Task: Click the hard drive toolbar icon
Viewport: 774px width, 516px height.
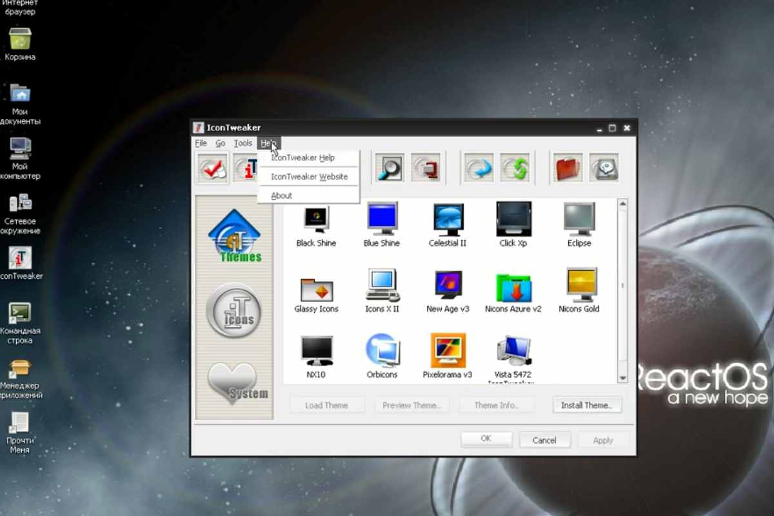Action: pos(604,169)
